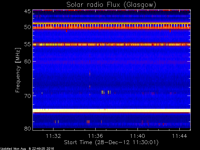Click the 45 frequency tick label
This screenshot has height=150, width=200.
click(27, 11)
